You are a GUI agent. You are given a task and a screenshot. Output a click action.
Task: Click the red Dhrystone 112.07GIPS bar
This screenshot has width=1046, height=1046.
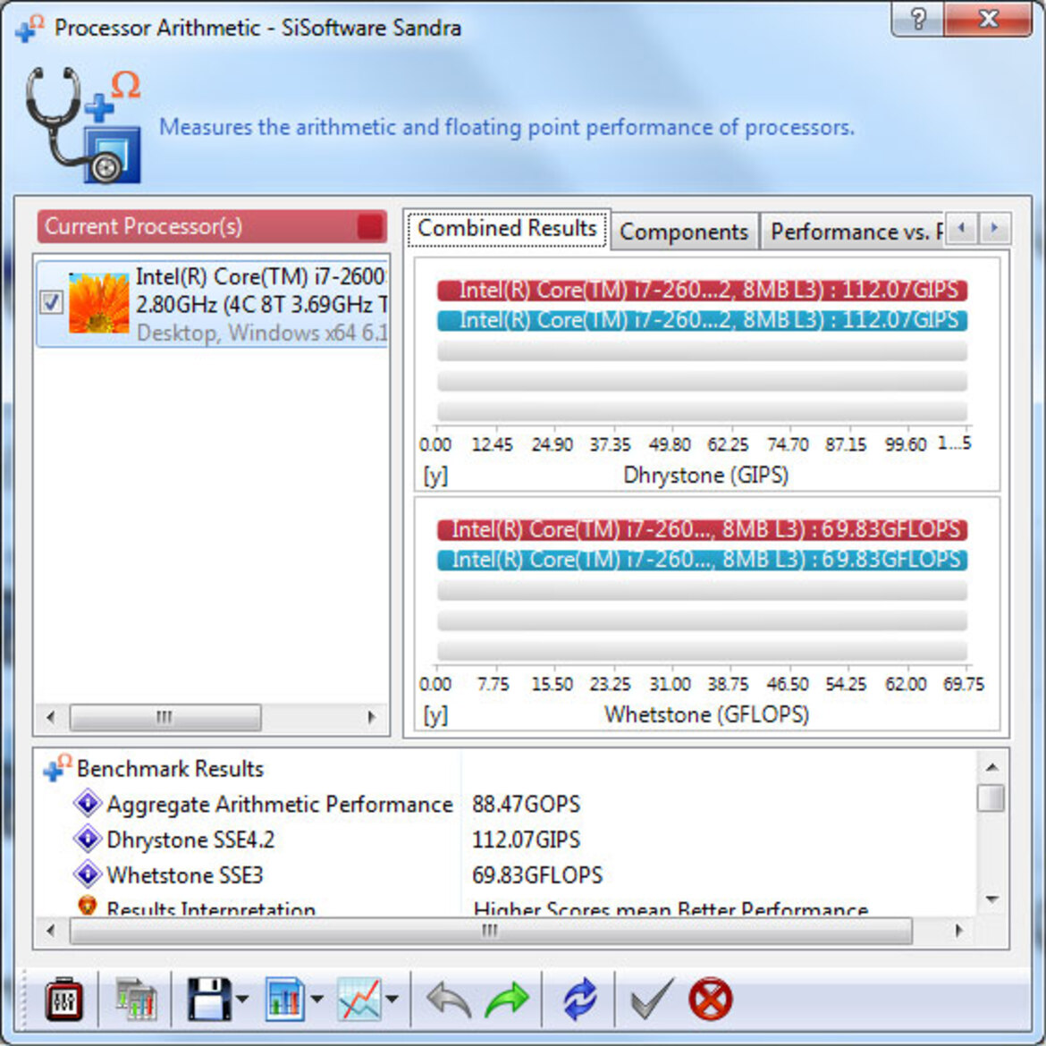pyautogui.click(x=702, y=291)
